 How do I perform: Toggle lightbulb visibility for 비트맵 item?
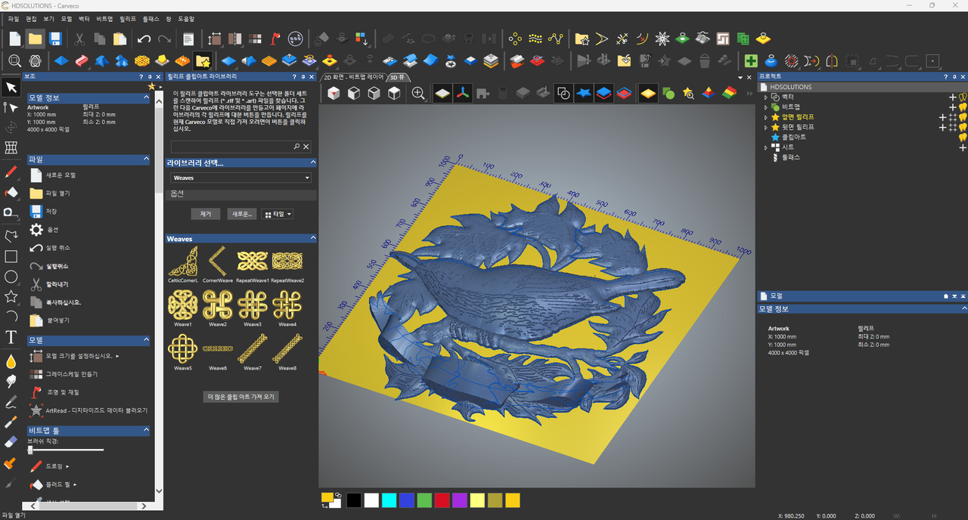963,107
